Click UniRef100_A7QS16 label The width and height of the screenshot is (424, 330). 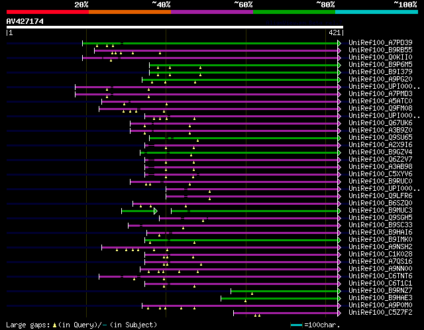click(380, 262)
